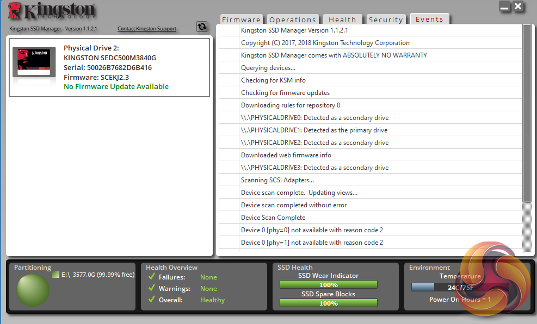Click the SSD Spare Blocks 100% bar
The height and width of the screenshot is (324, 537).
point(329,303)
